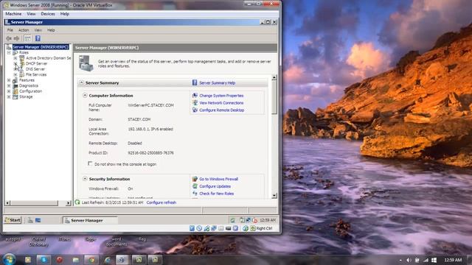The image size is (472, 265).
Task: Select the Diagnostics node icon
Action: [15, 85]
